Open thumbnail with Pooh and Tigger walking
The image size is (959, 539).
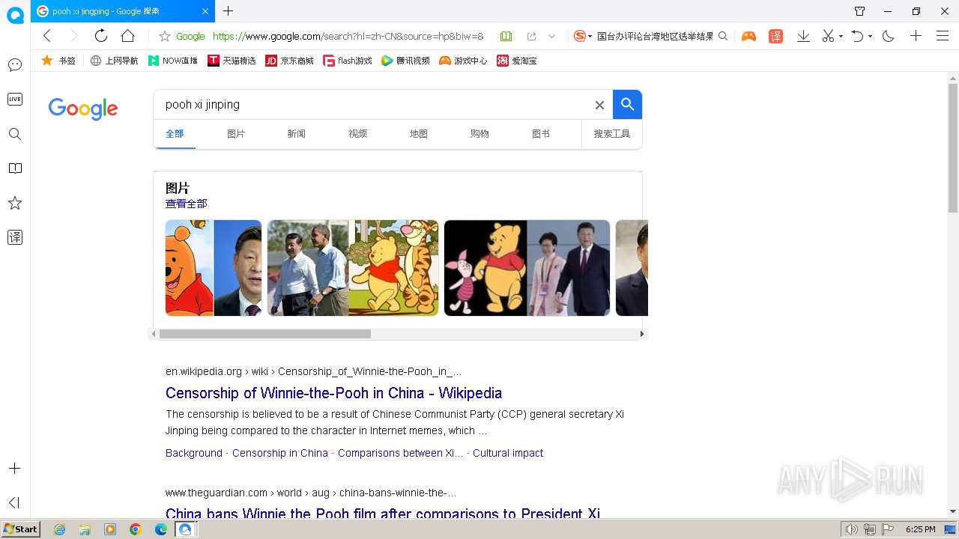coord(353,268)
